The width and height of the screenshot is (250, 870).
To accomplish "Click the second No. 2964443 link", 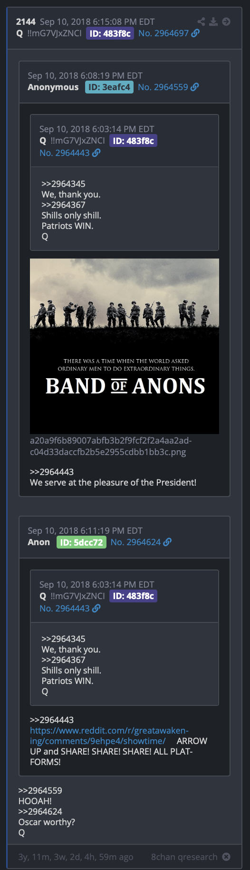I will 65,608.
